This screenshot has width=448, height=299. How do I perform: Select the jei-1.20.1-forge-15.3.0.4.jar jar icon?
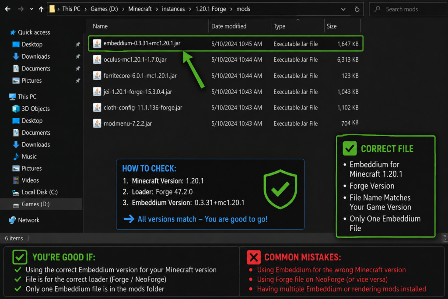(97, 91)
